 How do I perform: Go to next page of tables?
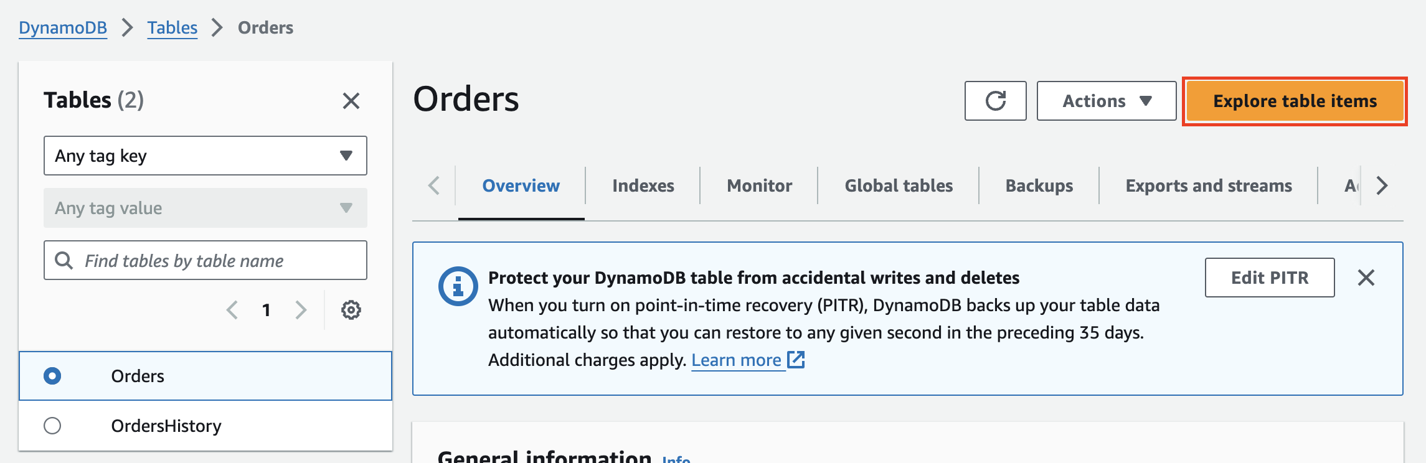[x=301, y=310]
